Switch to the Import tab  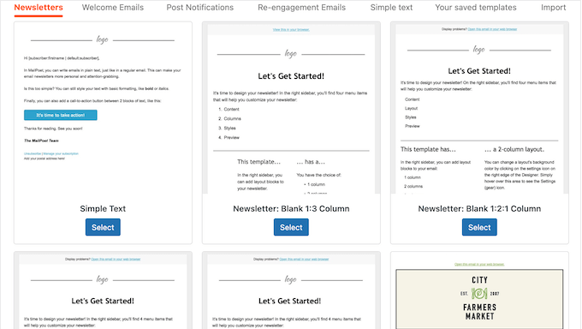click(553, 8)
